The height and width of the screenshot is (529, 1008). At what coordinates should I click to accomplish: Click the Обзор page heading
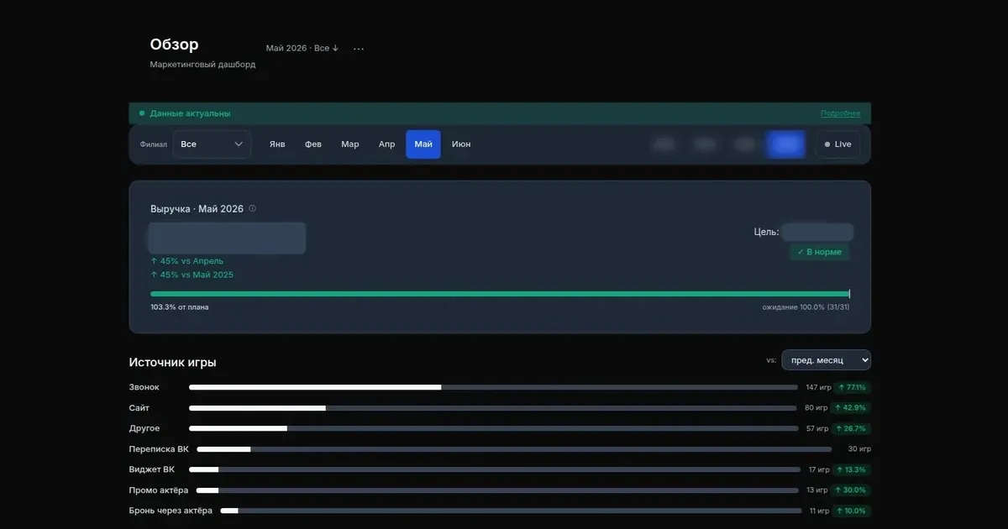tap(174, 45)
